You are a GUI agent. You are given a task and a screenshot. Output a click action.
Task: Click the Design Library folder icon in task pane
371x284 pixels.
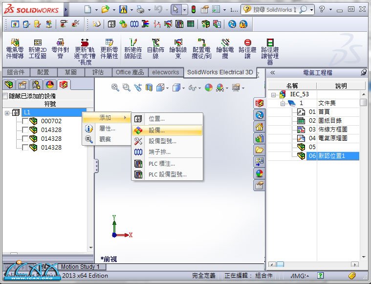pos(260,150)
